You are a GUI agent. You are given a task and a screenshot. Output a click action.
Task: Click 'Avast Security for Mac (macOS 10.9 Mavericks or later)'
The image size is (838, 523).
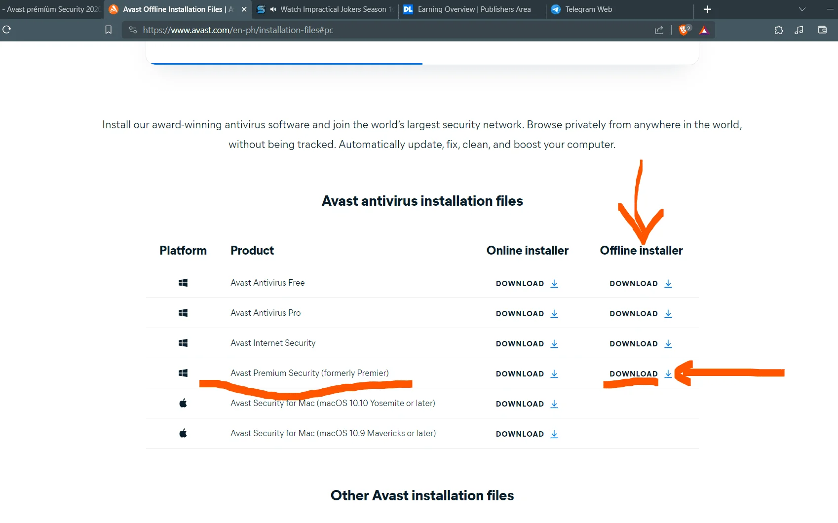(333, 433)
